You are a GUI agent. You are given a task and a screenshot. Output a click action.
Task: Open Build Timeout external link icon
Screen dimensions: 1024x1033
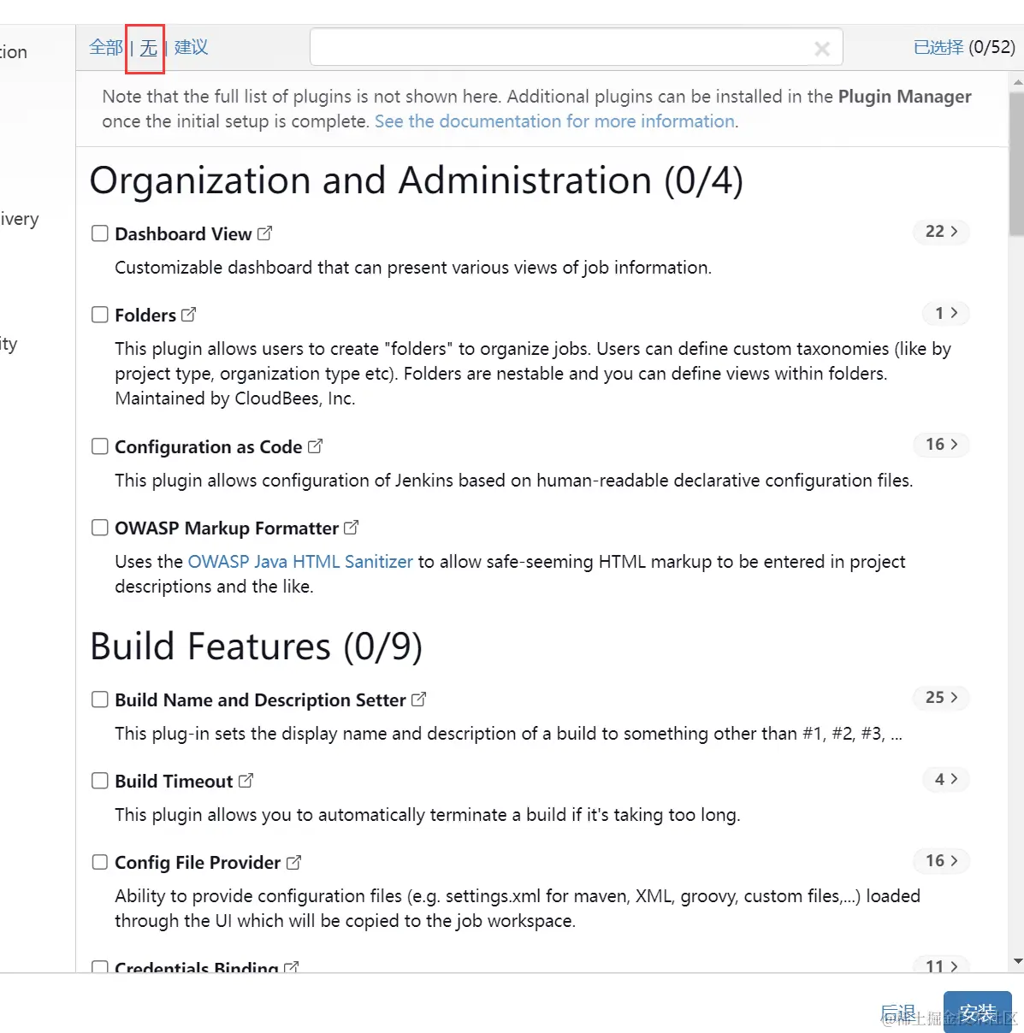coord(246,780)
